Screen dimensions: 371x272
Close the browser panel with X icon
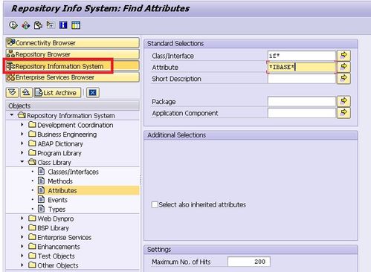tap(93, 93)
